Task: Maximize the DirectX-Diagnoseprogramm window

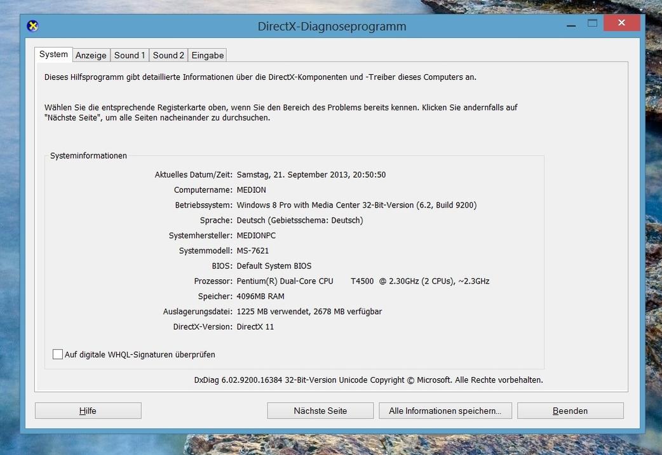Action: coord(592,23)
